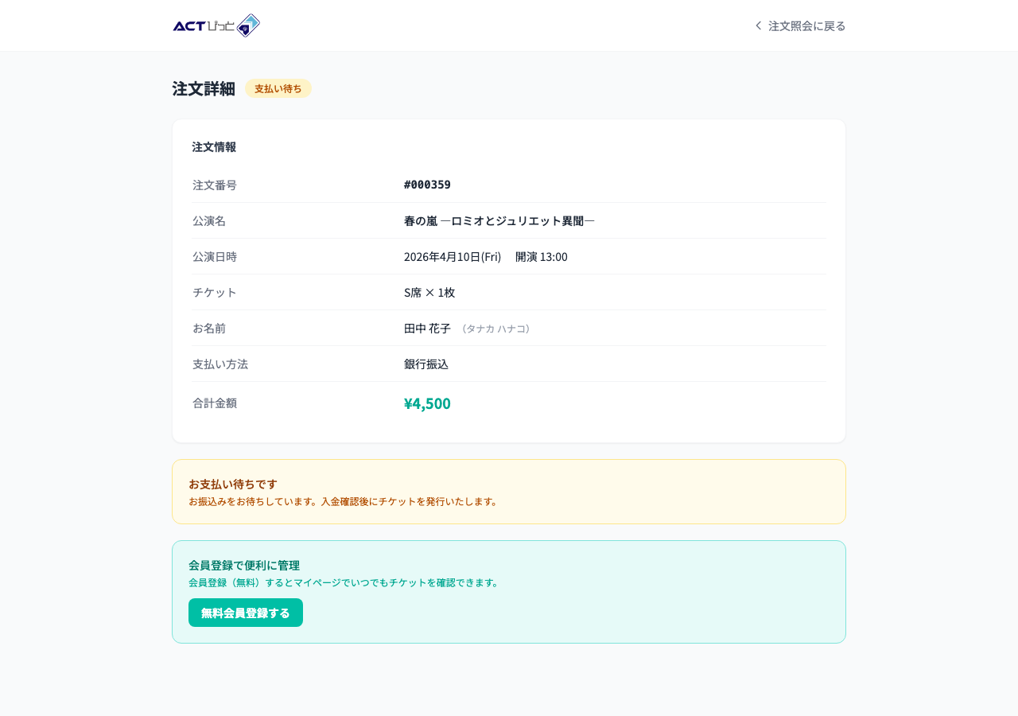Click the payment method 銀行振込

(426, 364)
